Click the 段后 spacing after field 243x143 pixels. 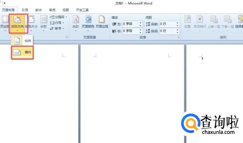168,31
